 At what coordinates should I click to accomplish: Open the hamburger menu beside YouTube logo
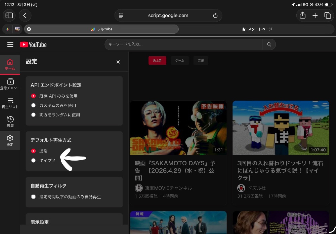[10, 44]
